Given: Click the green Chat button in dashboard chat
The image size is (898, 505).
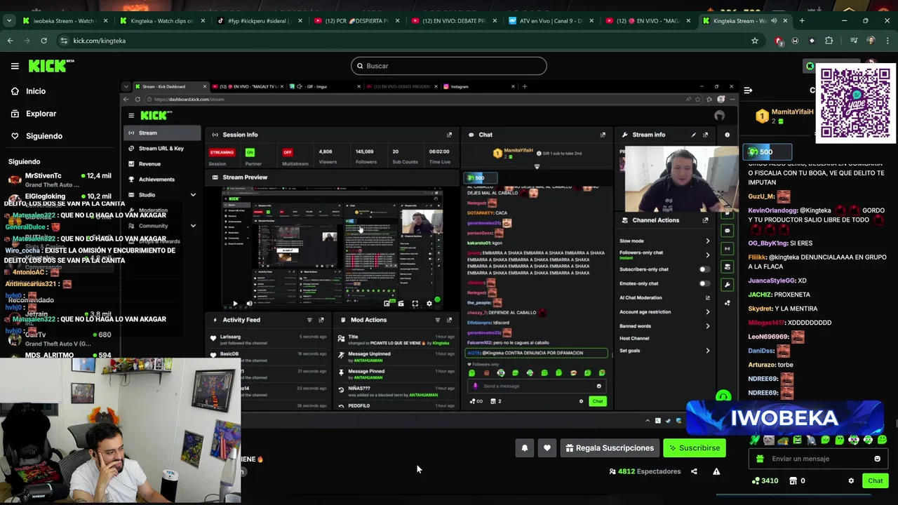Looking at the screenshot, I should 597,401.
